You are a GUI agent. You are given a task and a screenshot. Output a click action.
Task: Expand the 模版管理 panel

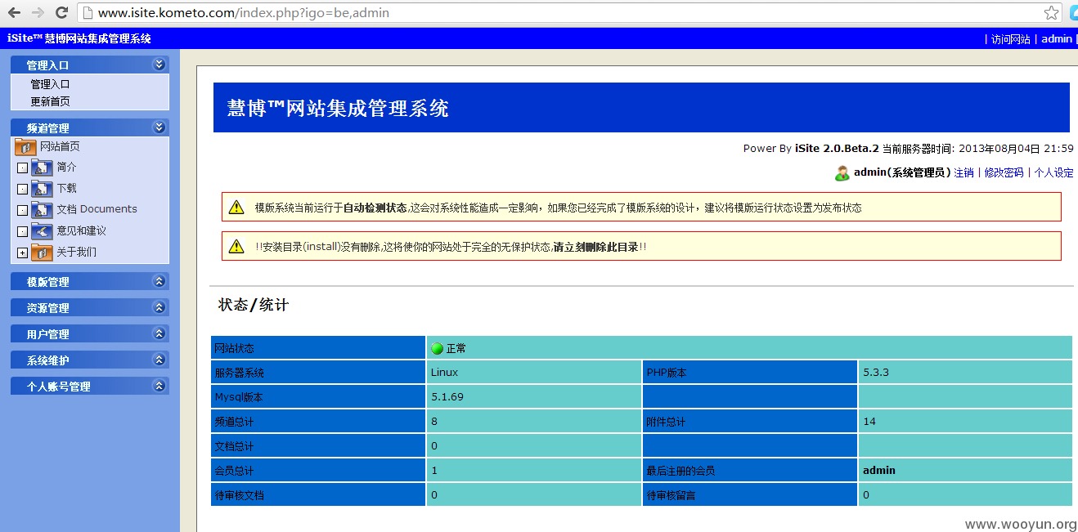159,281
